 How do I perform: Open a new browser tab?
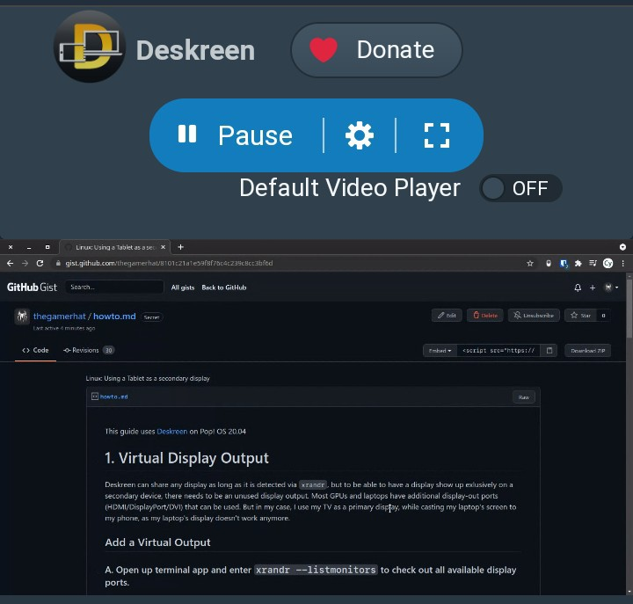pyautogui.click(x=181, y=247)
